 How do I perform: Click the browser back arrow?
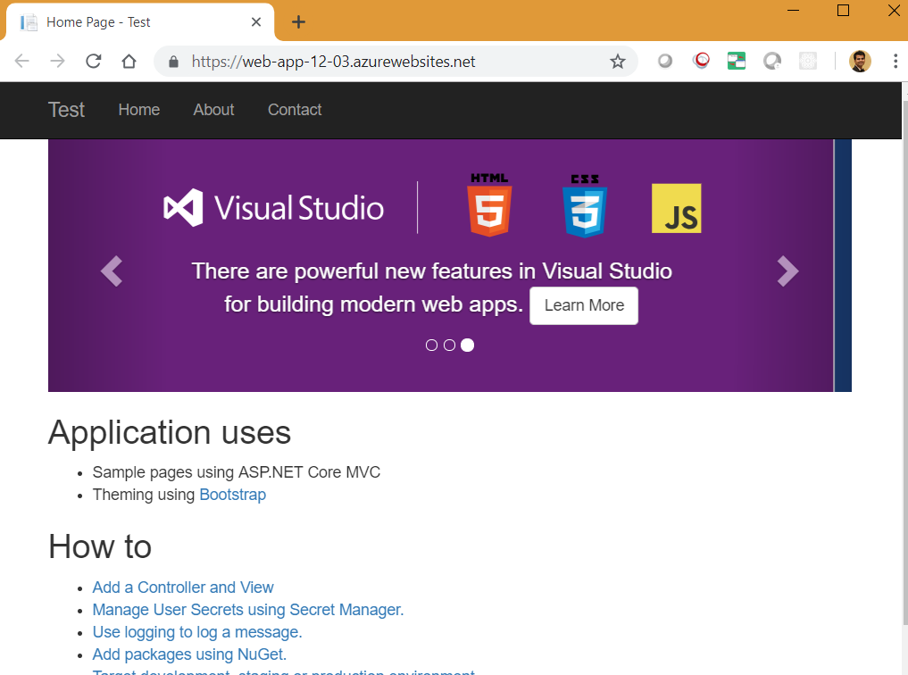click(x=22, y=62)
